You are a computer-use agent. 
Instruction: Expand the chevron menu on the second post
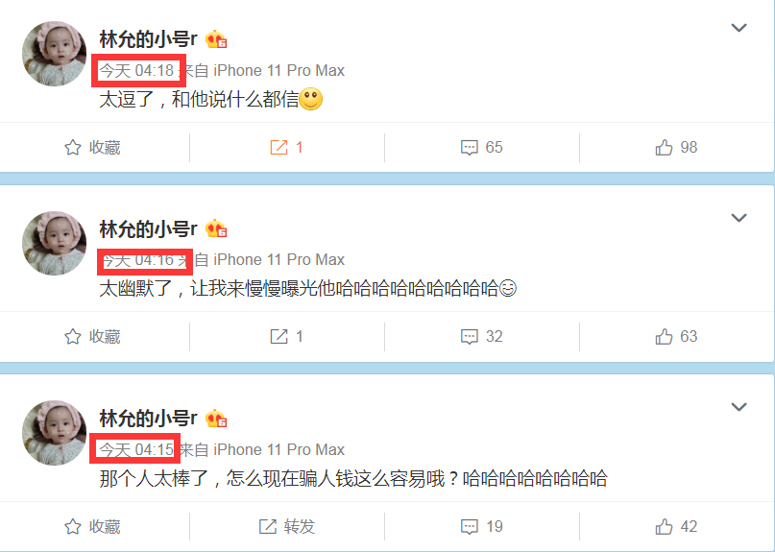tap(739, 217)
